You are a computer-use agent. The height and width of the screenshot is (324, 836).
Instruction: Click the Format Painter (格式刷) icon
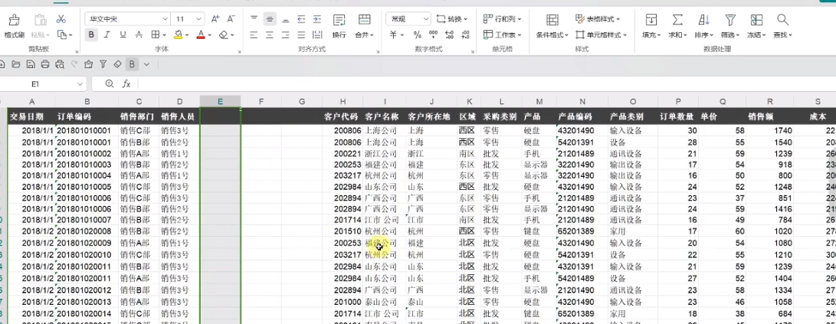pos(14,19)
